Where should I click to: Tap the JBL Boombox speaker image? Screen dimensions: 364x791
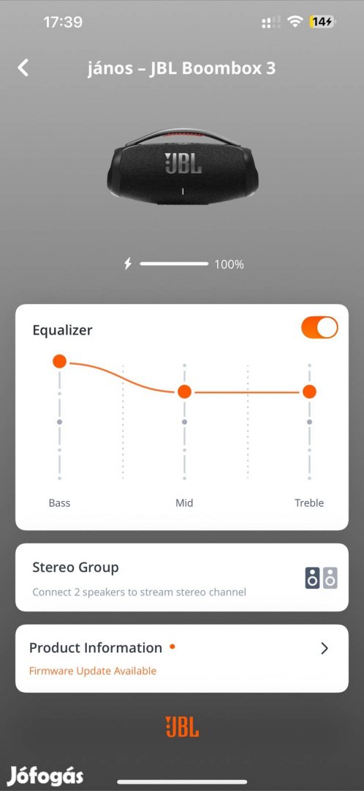pos(182,168)
